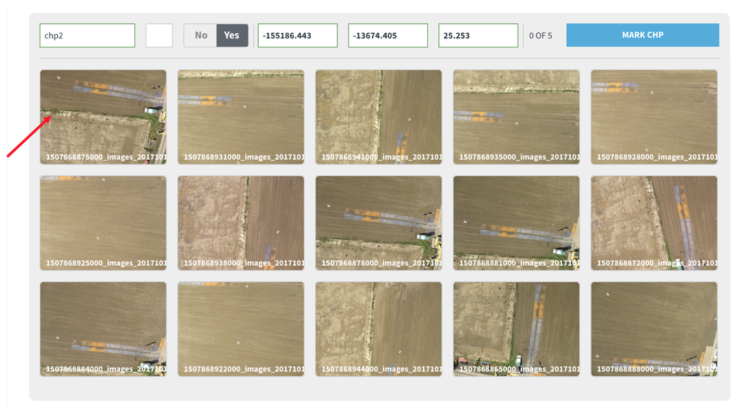Click the 0 OF 5 counter text
This screenshot has width=747, height=414.
coord(541,36)
